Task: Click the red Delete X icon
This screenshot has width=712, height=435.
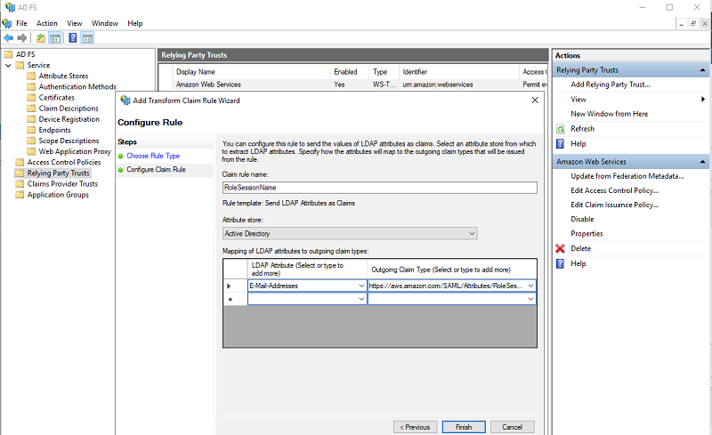Action: pos(561,248)
